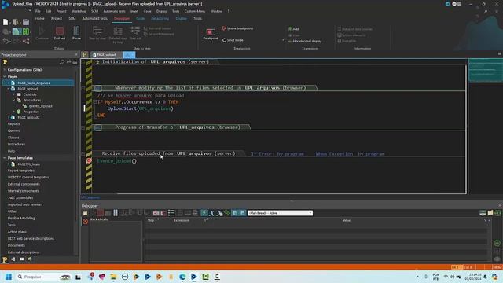
Task: Collapse the Page templates section
Action: click(x=5, y=158)
